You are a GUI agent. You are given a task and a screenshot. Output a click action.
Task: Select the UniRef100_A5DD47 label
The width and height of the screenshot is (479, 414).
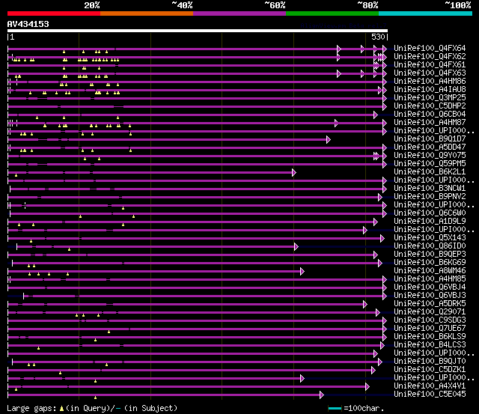point(430,147)
